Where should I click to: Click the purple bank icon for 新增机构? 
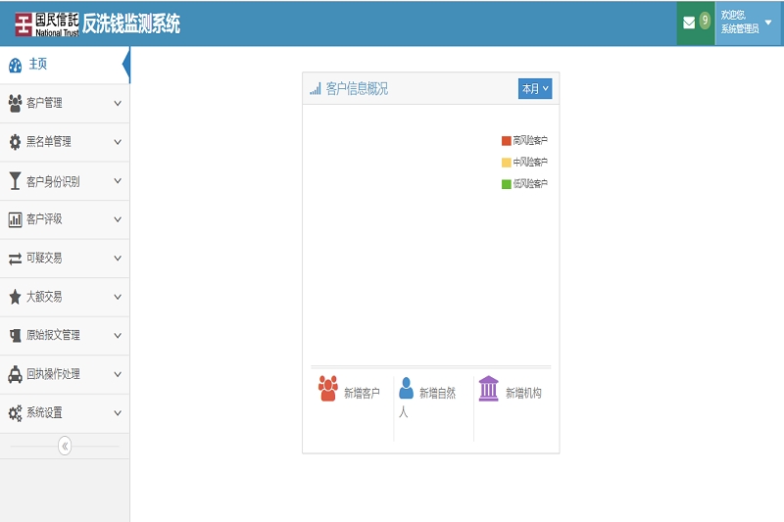point(488,388)
